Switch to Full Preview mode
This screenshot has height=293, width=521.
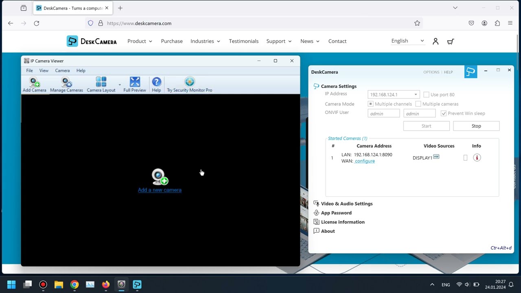coord(135,85)
